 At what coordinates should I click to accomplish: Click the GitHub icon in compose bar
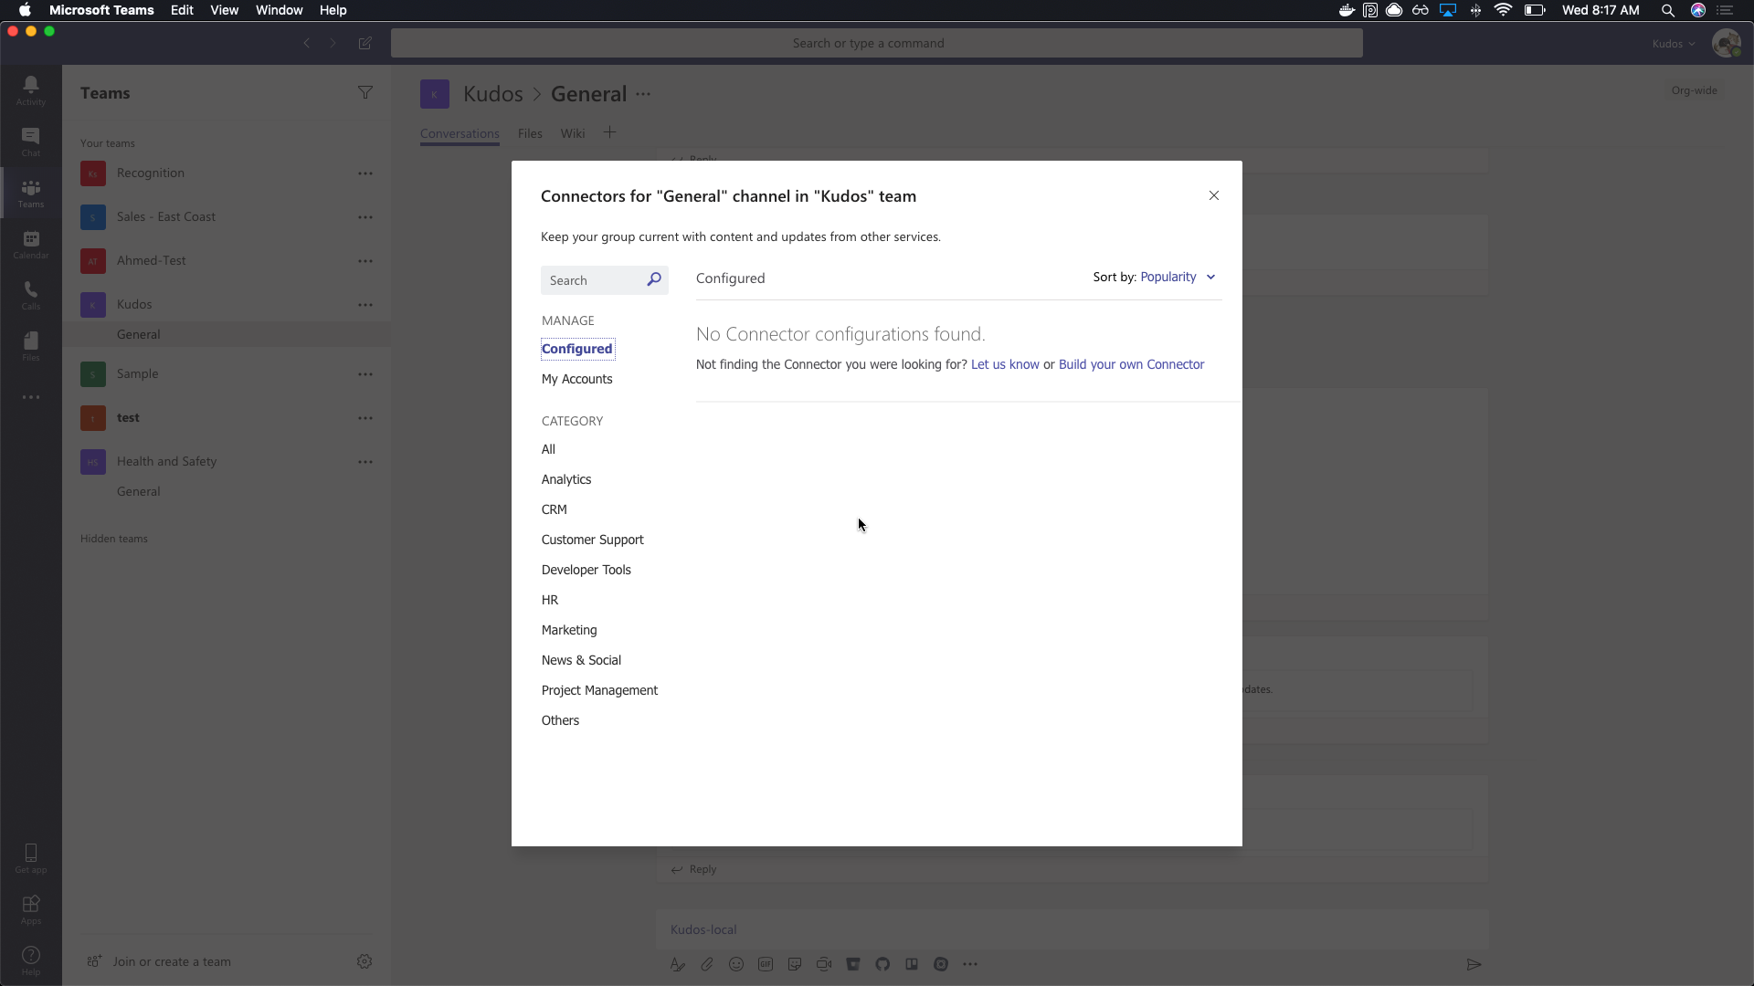pos(882,964)
